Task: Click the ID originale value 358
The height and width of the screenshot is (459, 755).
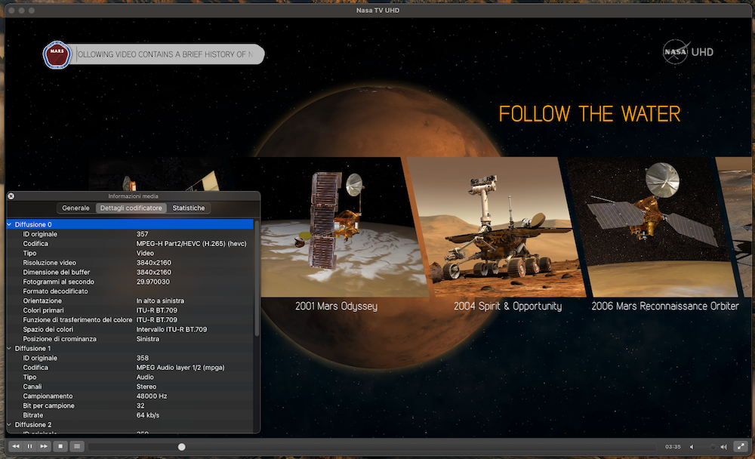Action: [x=142, y=358]
